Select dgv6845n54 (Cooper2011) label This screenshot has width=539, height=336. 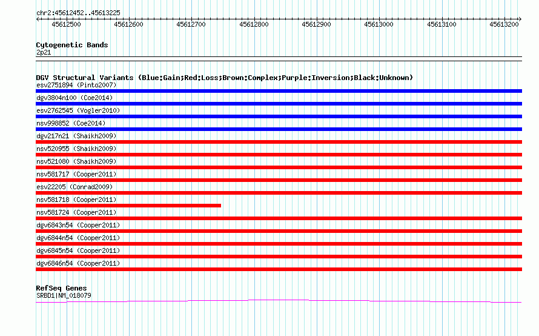pyautogui.click(x=78, y=250)
